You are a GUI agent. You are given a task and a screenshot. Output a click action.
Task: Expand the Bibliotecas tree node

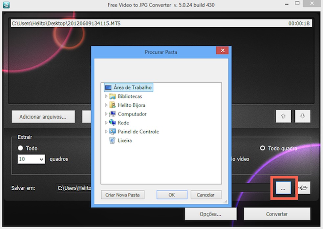[106, 96]
